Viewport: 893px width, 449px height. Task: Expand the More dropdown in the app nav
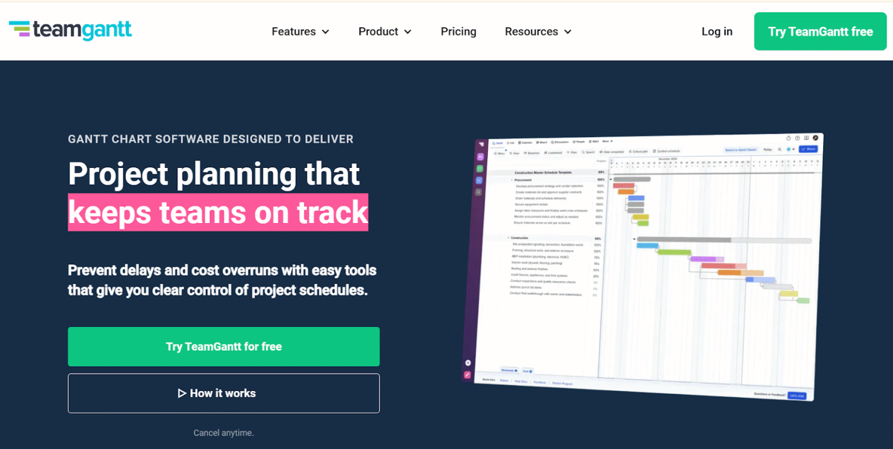coord(608,141)
